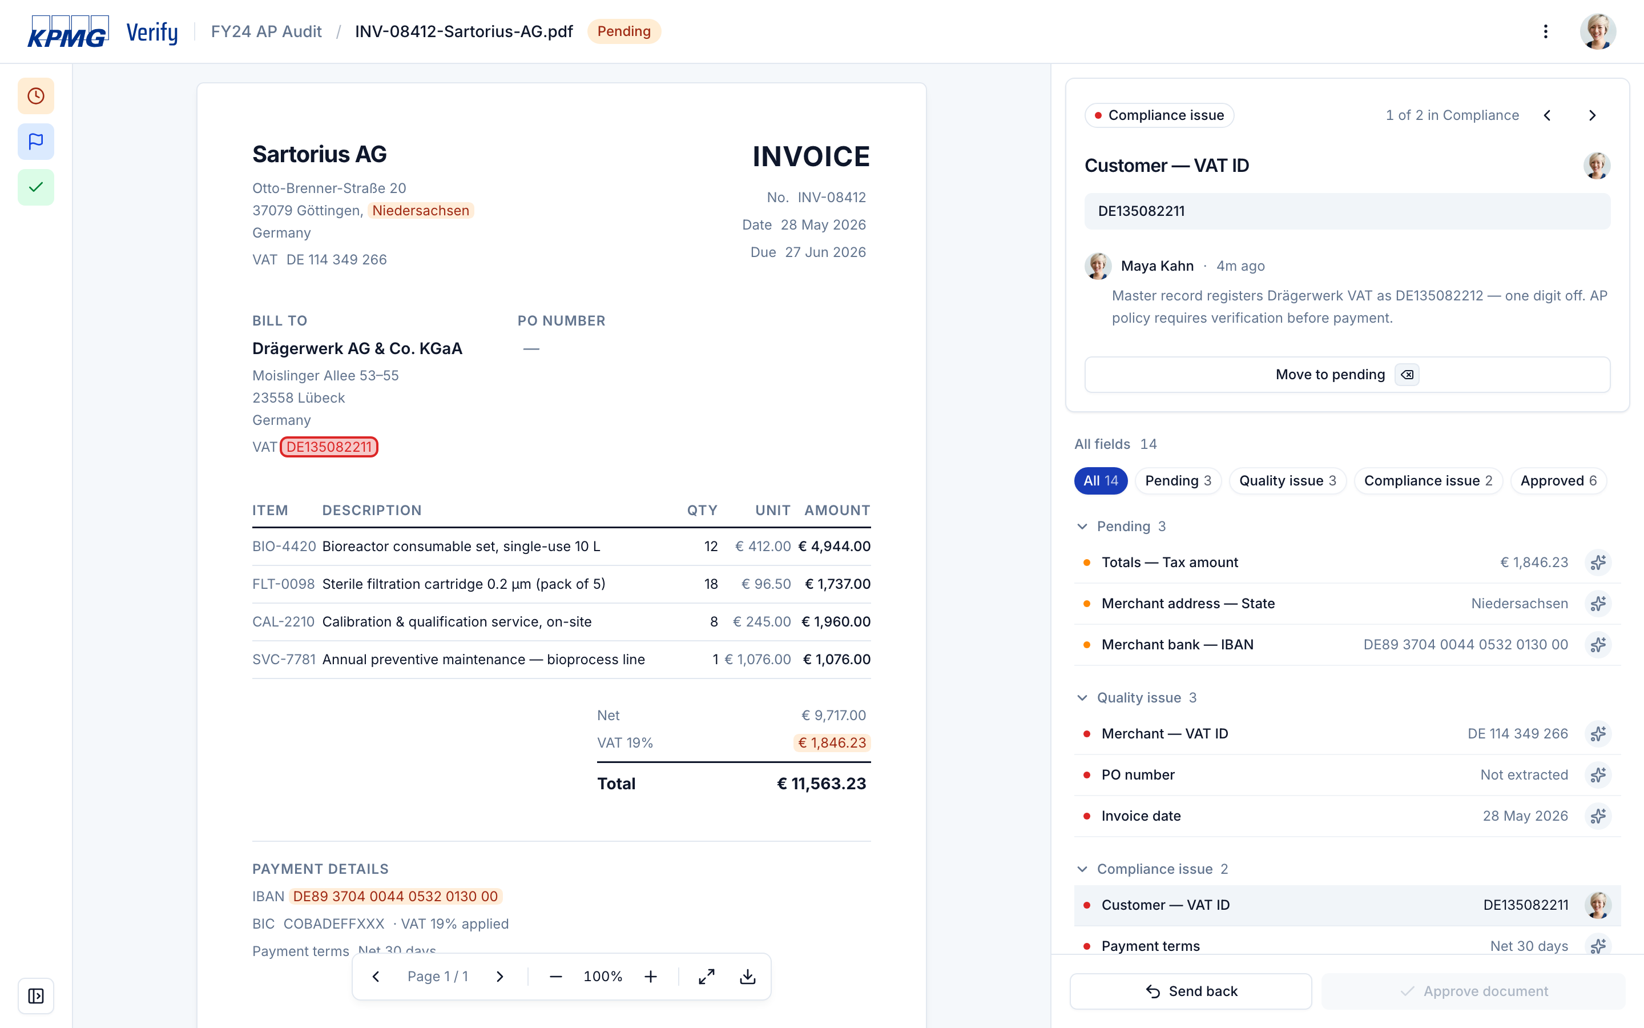Go to next compliance issue

point(1591,115)
